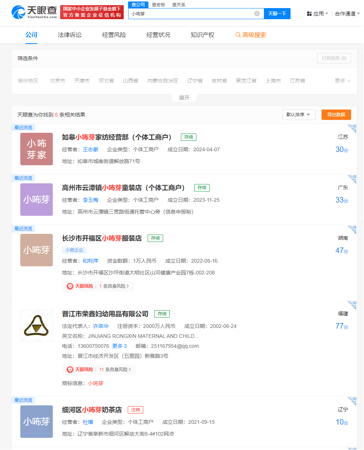
Task: Open 细河区小咘芽奶茶店 company page
Action: [x=92, y=410]
